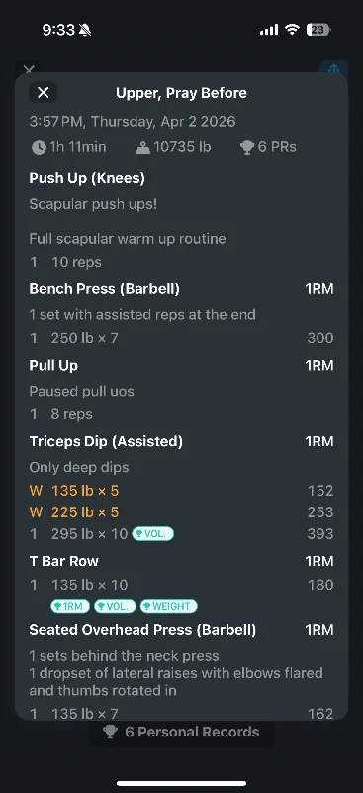Select the Push Up (Knees) exercise title

tap(87, 178)
